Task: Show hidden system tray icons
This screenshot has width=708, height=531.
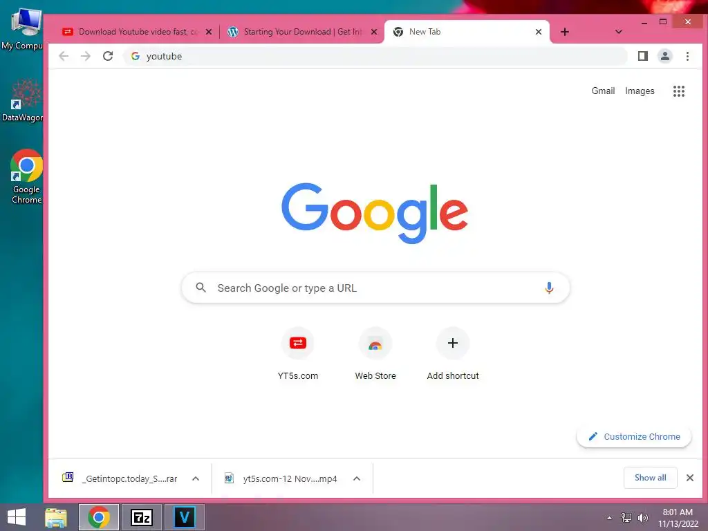Action: point(610,518)
